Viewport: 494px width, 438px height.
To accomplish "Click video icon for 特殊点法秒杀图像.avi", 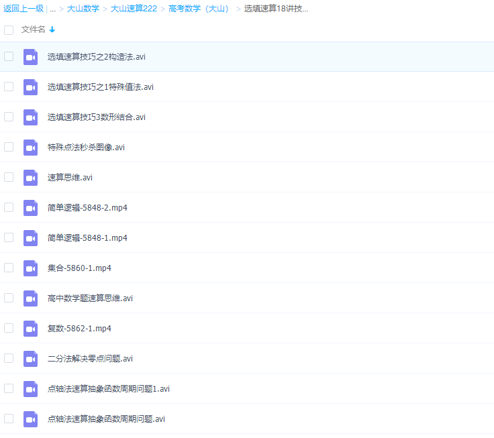I will [x=30, y=148].
